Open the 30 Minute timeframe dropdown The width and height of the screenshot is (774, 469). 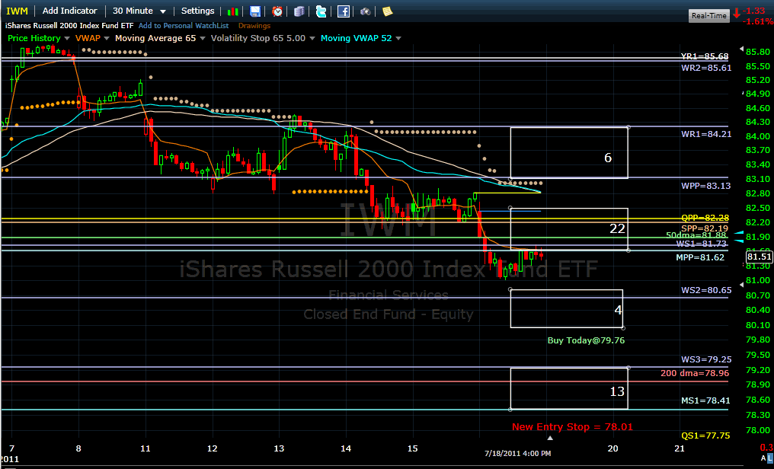point(139,11)
